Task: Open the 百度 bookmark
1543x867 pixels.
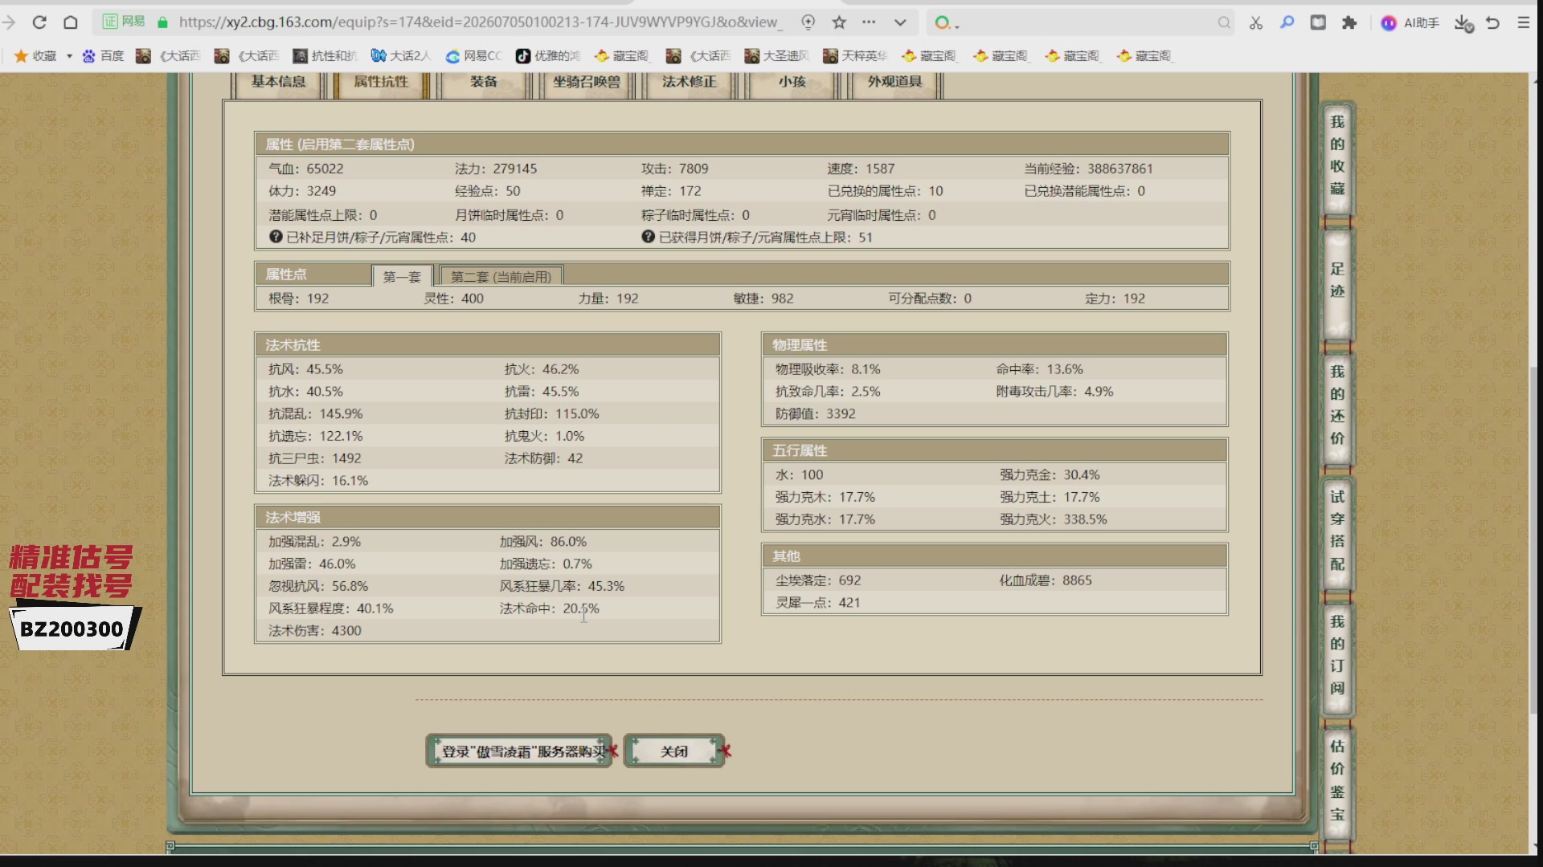Action: point(104,55)
